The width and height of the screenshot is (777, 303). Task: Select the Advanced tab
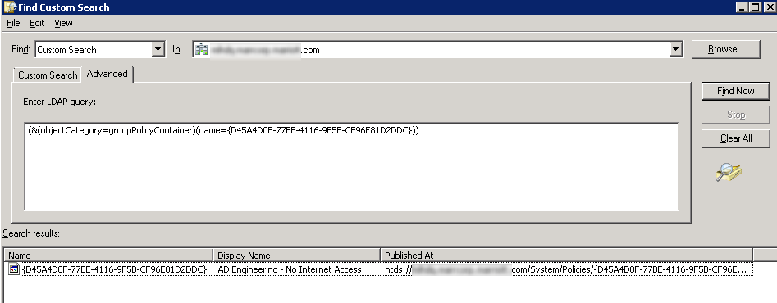(x=107, y=74)
